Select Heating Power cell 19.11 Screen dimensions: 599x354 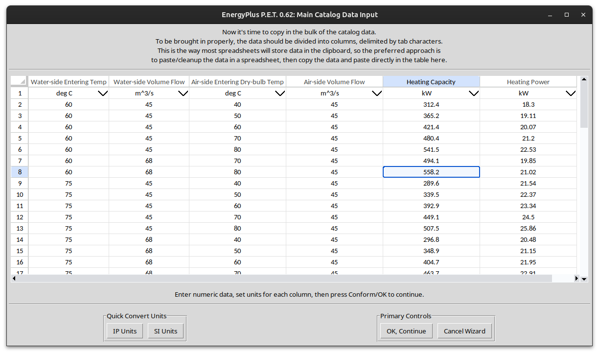point(528,116)
